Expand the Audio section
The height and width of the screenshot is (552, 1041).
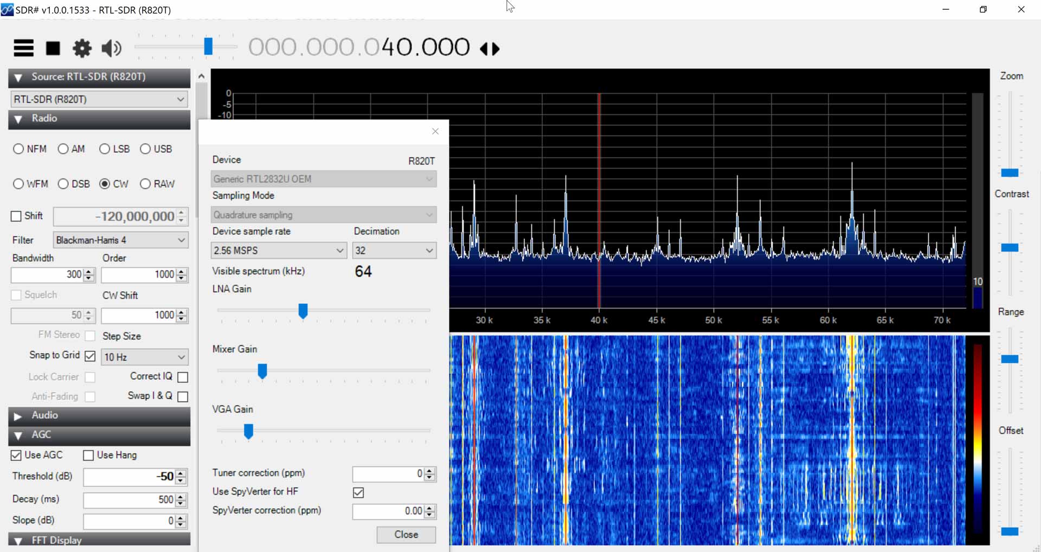pyautogui.click(x=18, y=415)
